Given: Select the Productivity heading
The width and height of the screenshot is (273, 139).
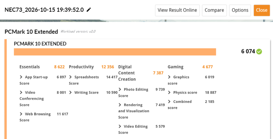Looking at the screenshot, I should [81, 67].
